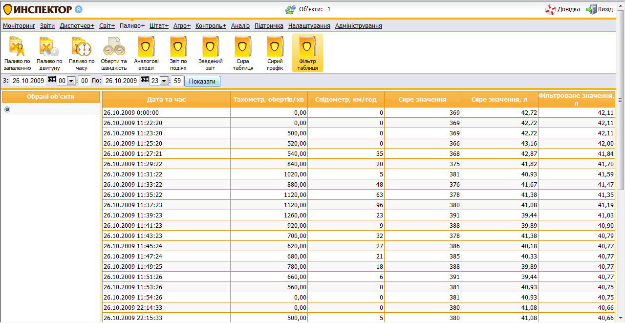Open the Підтримка menu

click(269, 26)
